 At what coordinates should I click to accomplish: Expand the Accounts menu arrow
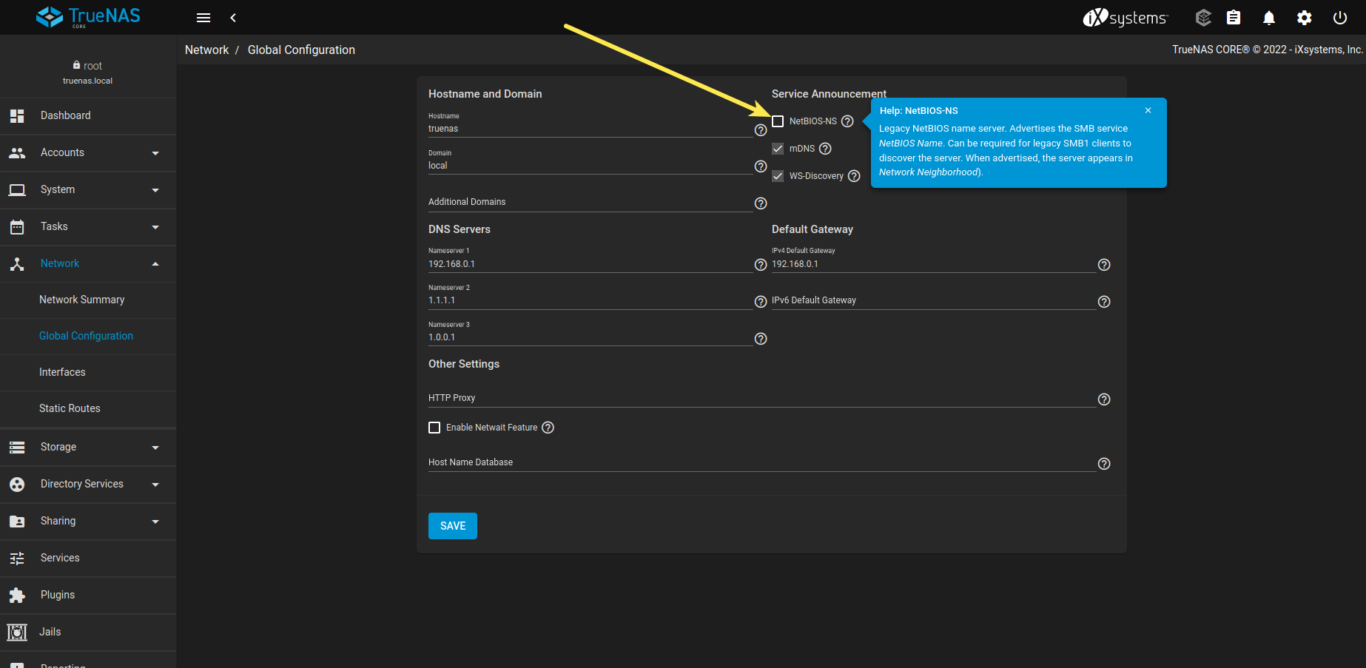(x=155, y=153)
